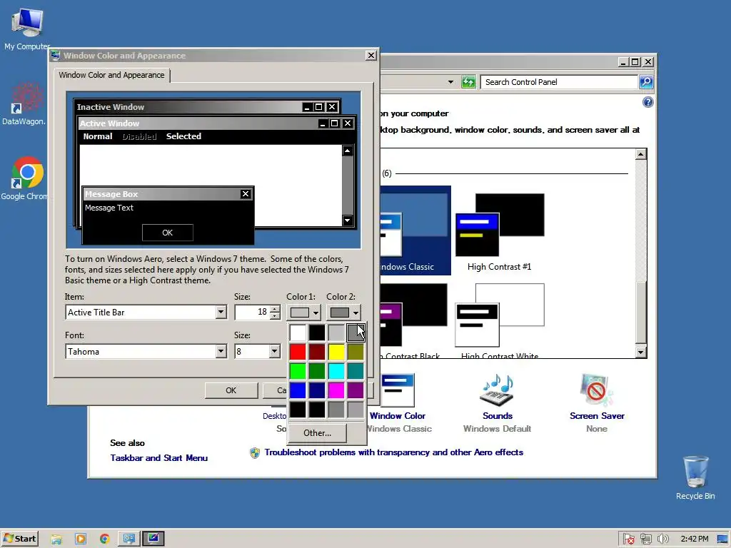Click the Search Control Panel magnifier button
The width and height of the screenshot is (731, 548).
pyautogui.click(x=645, y=82)
